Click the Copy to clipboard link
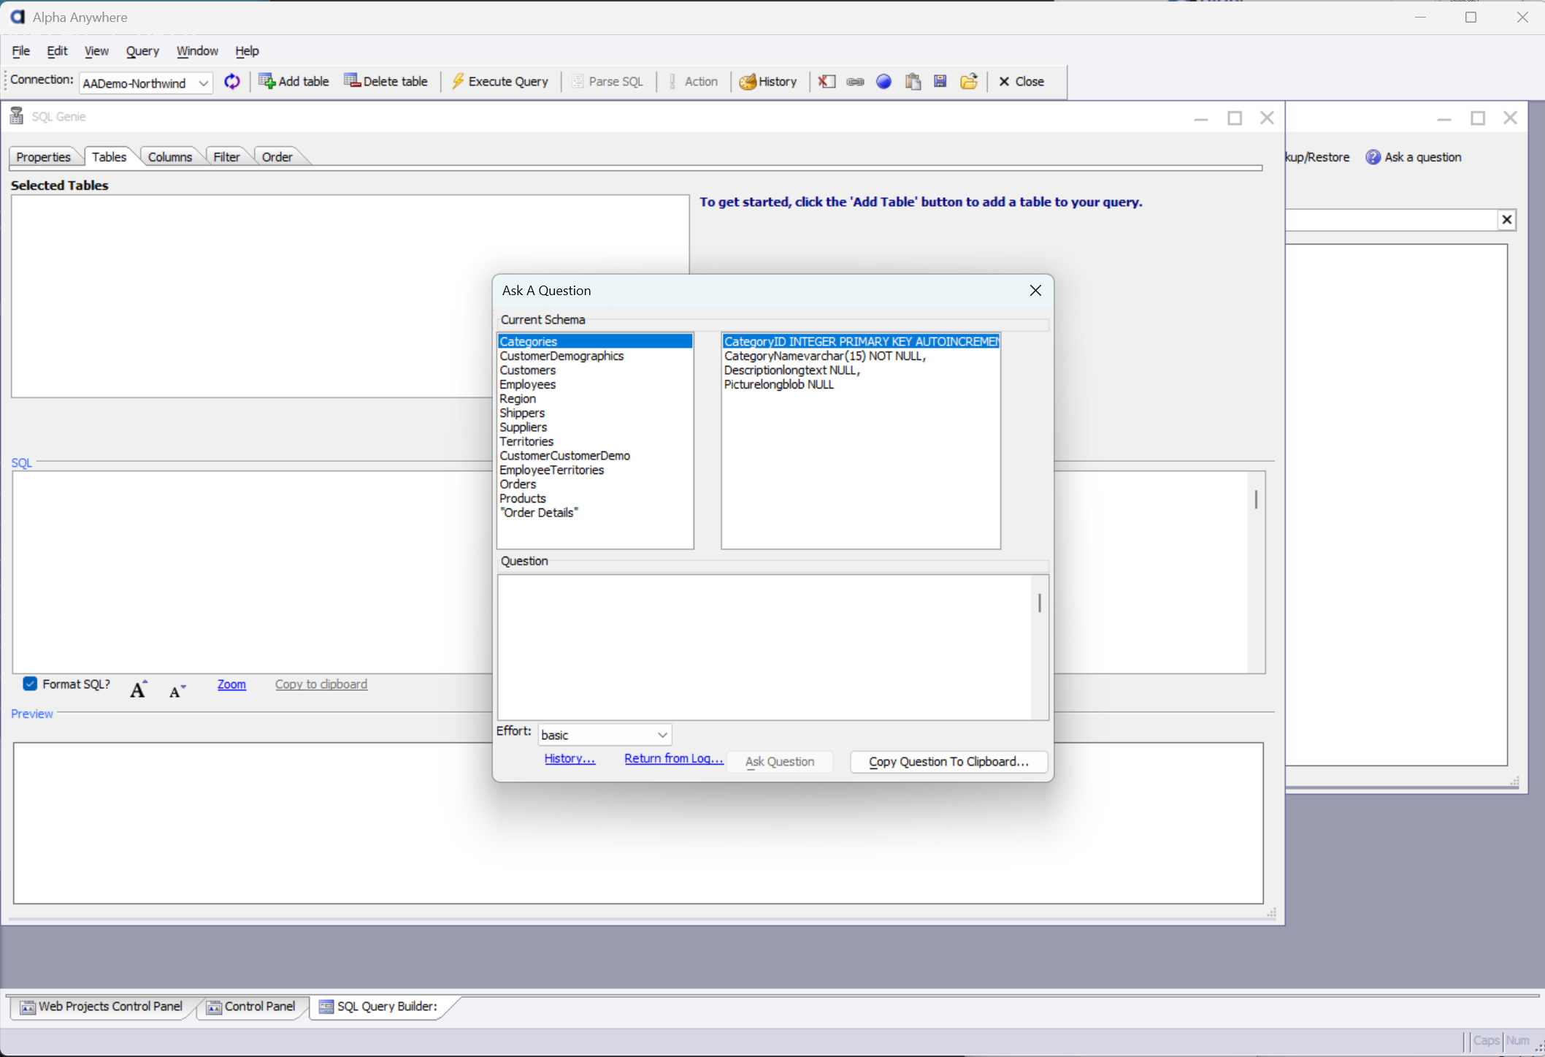 (x=321, y=684)
